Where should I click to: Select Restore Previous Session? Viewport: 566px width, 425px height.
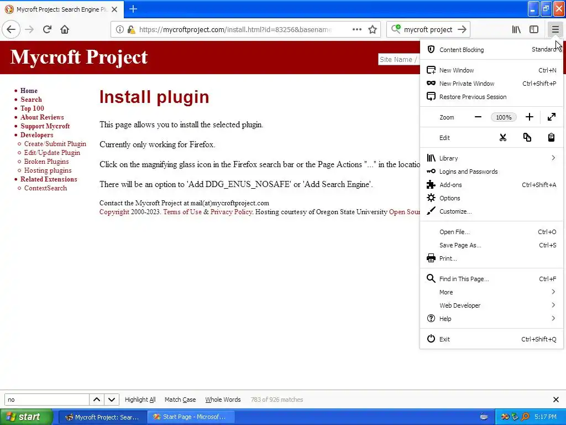point(491,97)
